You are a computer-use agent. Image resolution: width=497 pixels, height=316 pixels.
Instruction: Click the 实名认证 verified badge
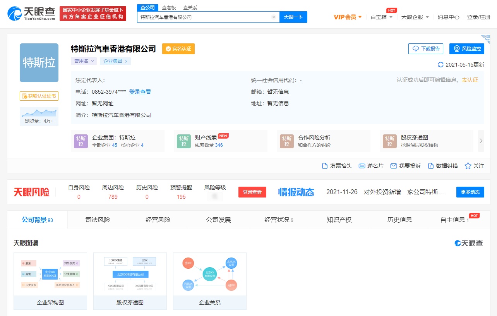[x=178, y=49]
